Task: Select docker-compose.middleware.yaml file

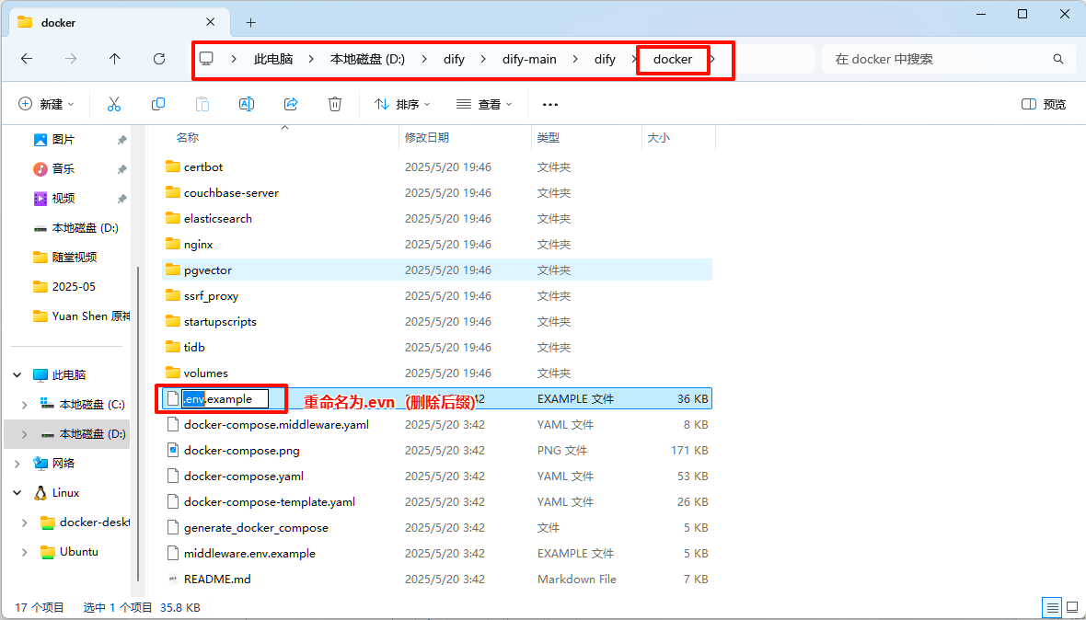Action: (437, 424)
